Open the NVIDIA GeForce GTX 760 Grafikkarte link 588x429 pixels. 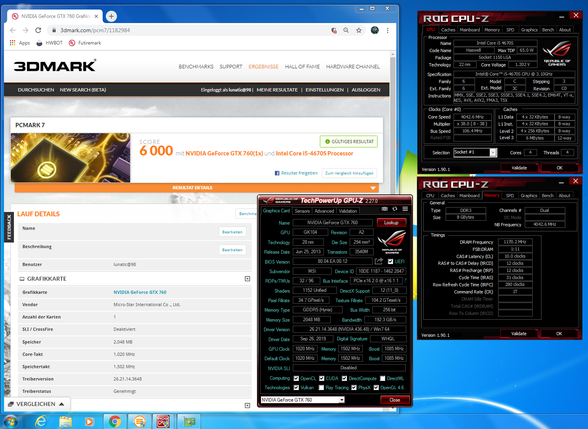[x=140, y=292]
